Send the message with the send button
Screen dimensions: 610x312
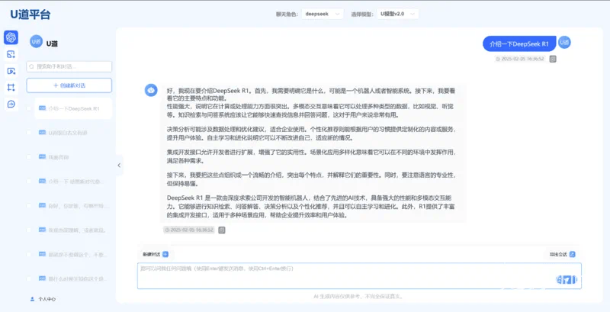(x=567, y=279)
